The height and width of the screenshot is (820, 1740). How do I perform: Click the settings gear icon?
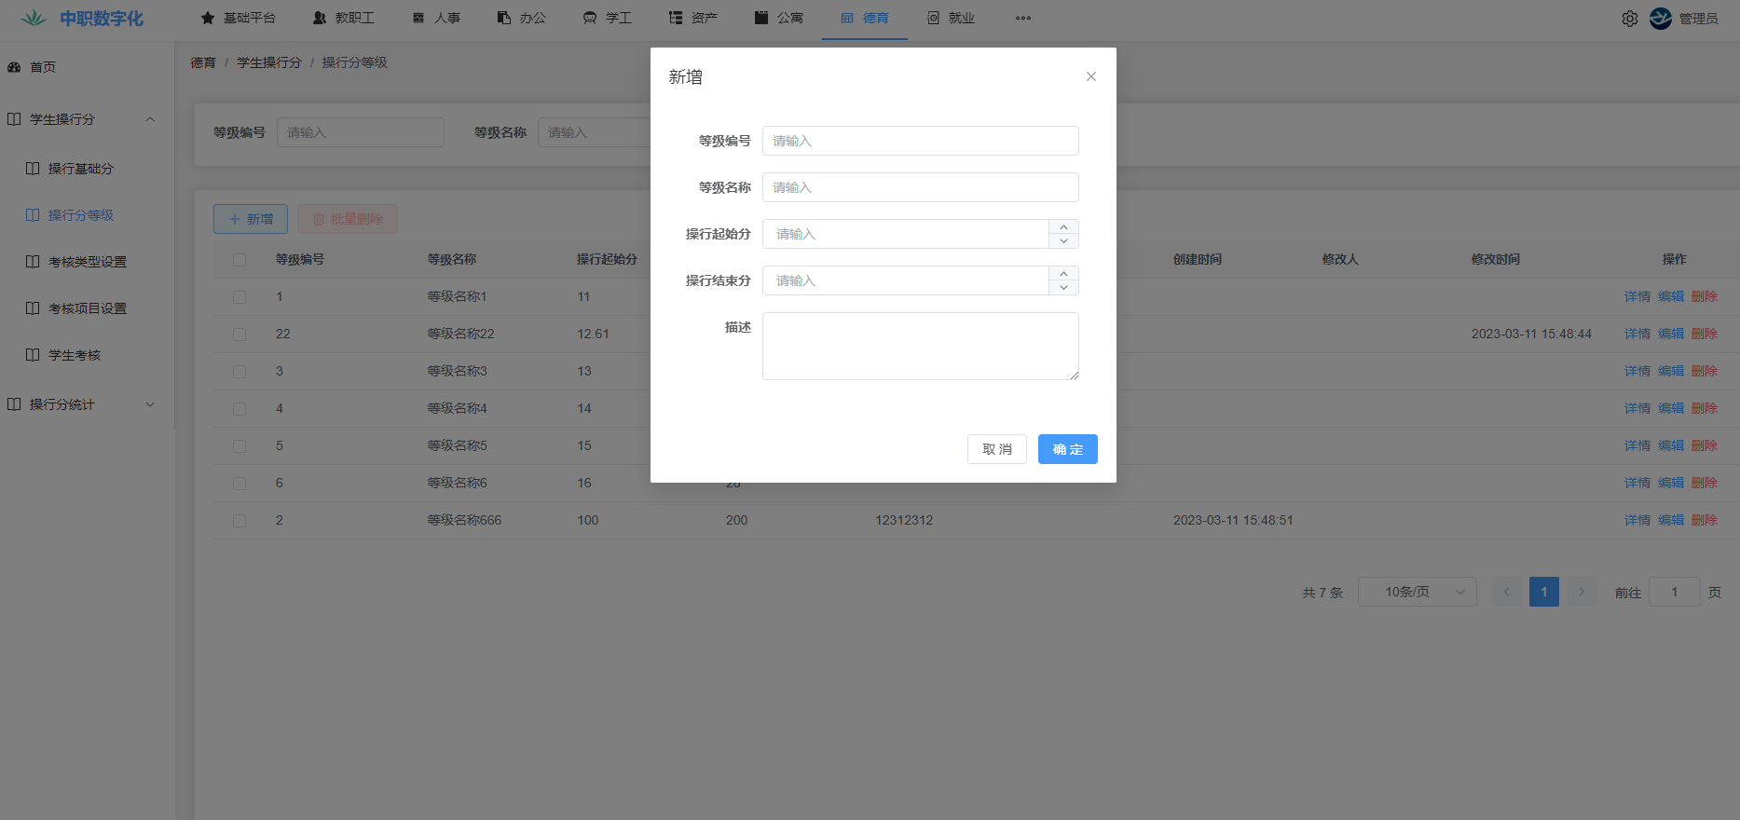click(1629, 19)
